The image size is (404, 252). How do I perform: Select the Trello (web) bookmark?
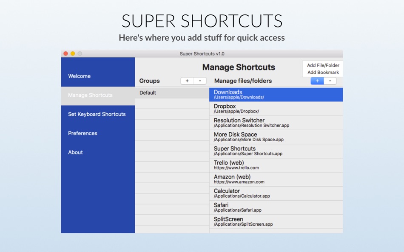(x=276, y=165)
